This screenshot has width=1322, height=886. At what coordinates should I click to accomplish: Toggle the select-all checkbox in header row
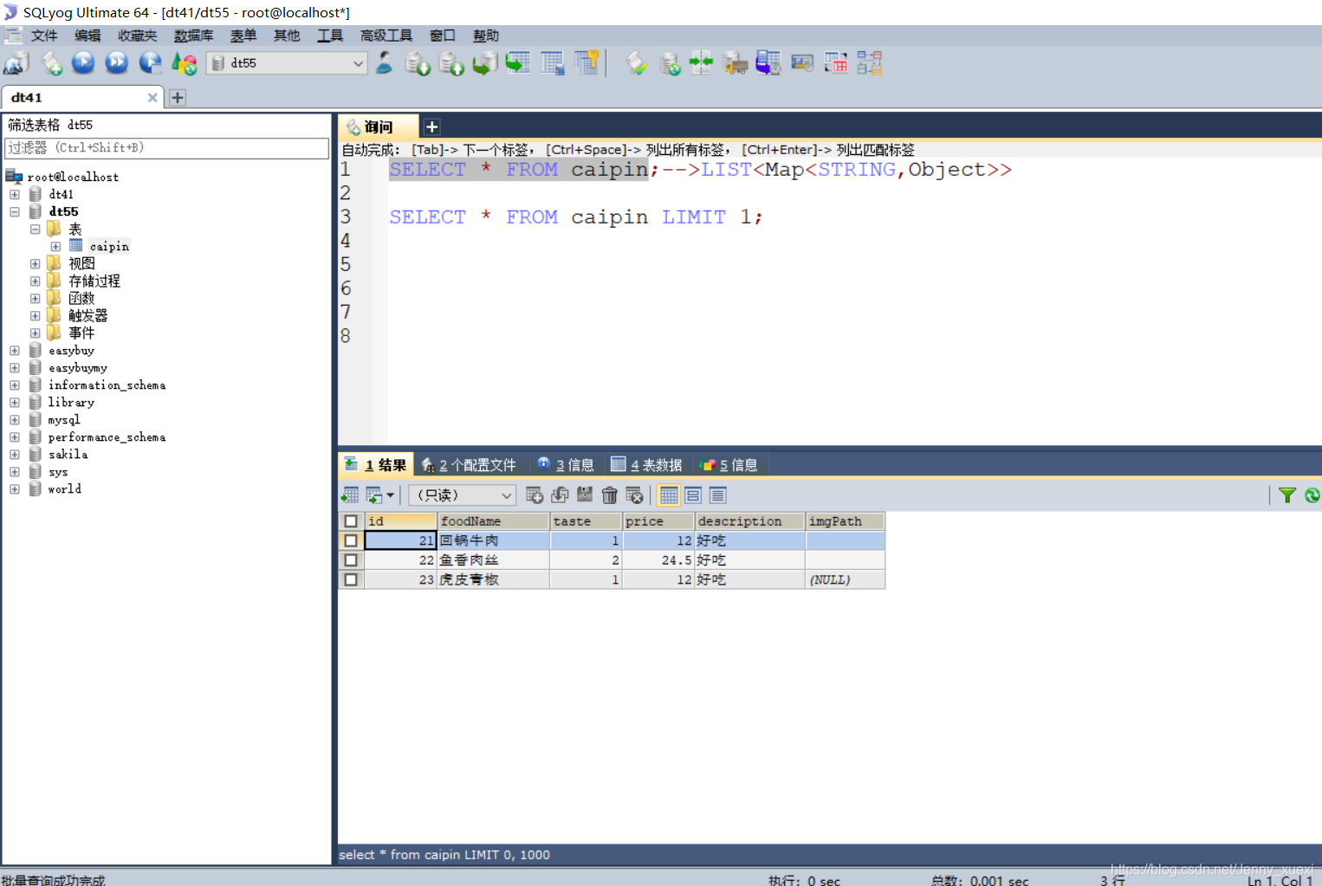point(351,521)
